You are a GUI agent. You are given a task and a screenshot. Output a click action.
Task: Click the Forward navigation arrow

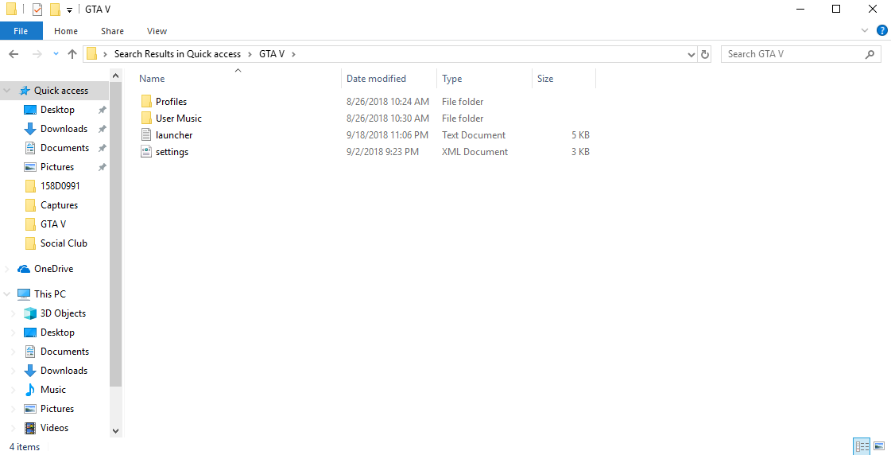click(x=37, y=54)
